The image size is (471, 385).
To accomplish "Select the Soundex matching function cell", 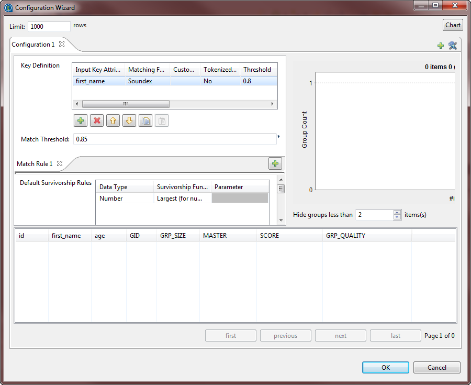I will pyautogui.click(x=148, y=81).
